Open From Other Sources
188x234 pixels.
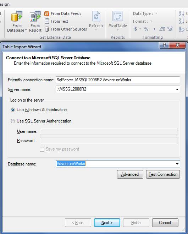66,29
